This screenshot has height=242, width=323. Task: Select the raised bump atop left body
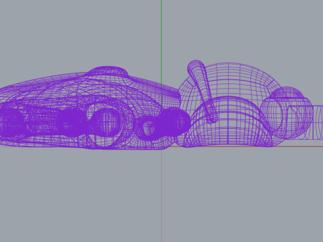pos(108,72)
